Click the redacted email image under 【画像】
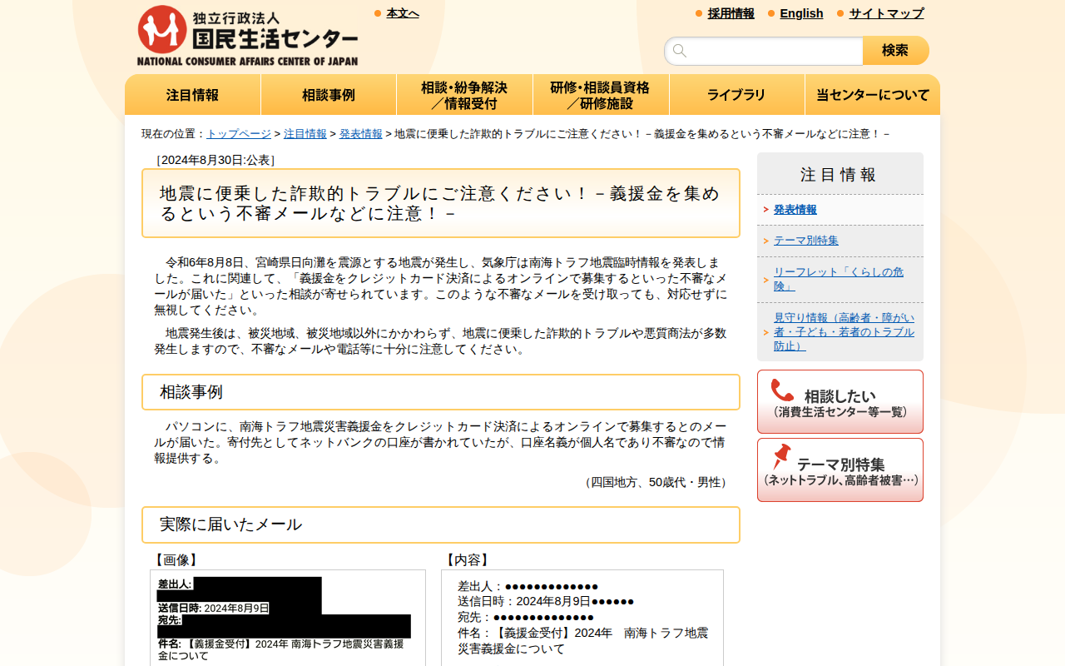The image size is (1065, 666). [288, 619]
